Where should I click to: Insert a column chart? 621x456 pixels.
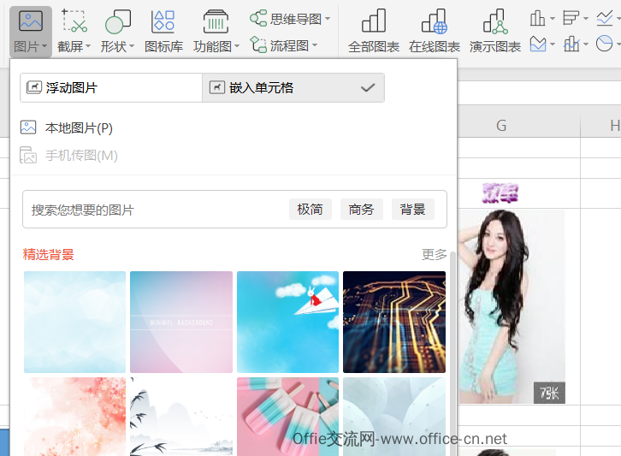(537, 18)
